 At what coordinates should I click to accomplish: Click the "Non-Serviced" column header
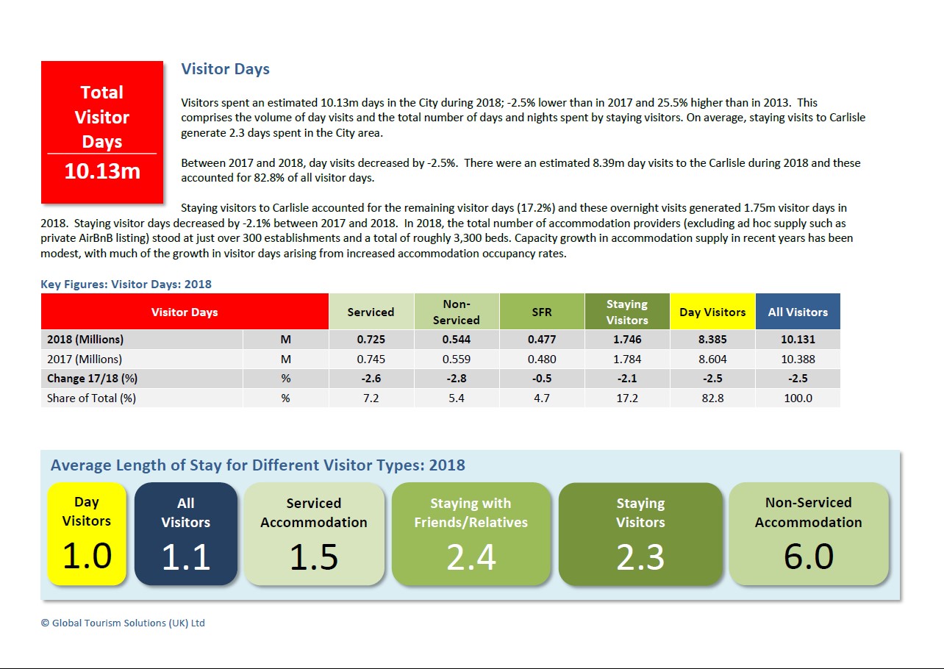(457, 312)
